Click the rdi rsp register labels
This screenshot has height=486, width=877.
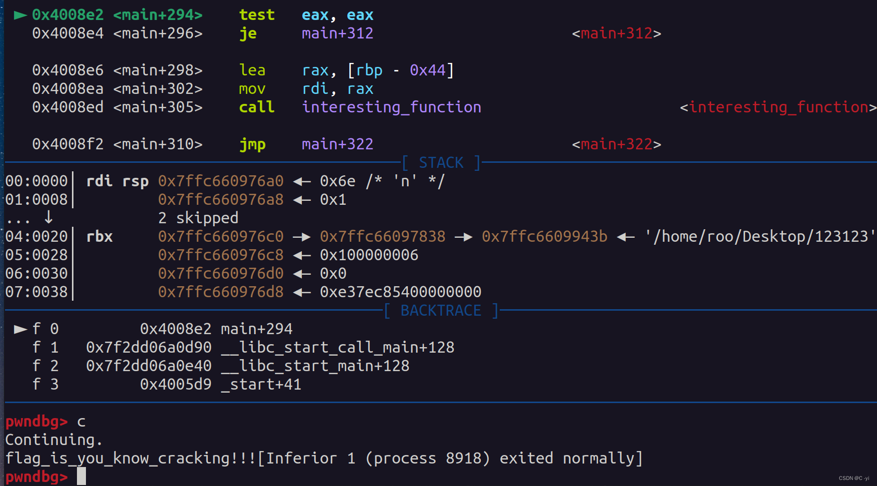coord(117,181)
